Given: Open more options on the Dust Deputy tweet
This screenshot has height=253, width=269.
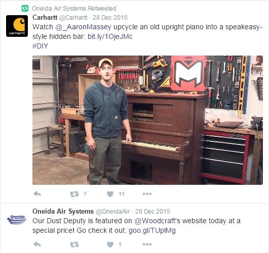Looking at the screenshot, I should pos(147,244).
